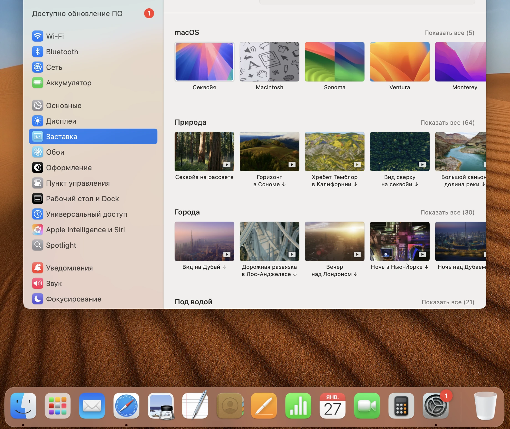
Task: Open Уведомления settings
Action: [x=93, y=268]
